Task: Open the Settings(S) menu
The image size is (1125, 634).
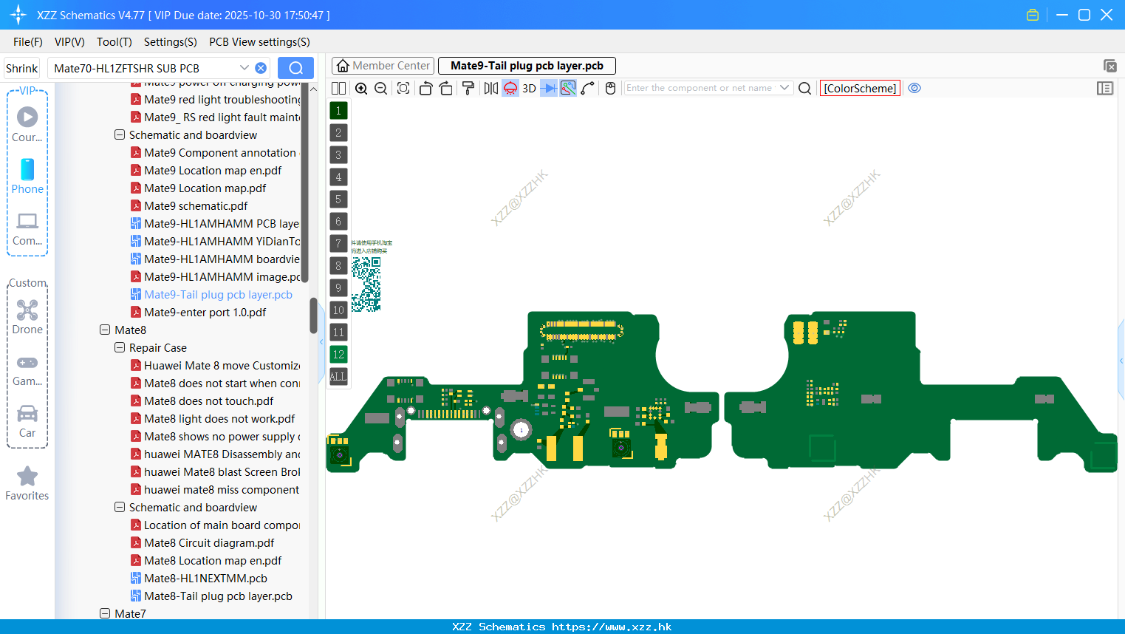Action: 171,42
